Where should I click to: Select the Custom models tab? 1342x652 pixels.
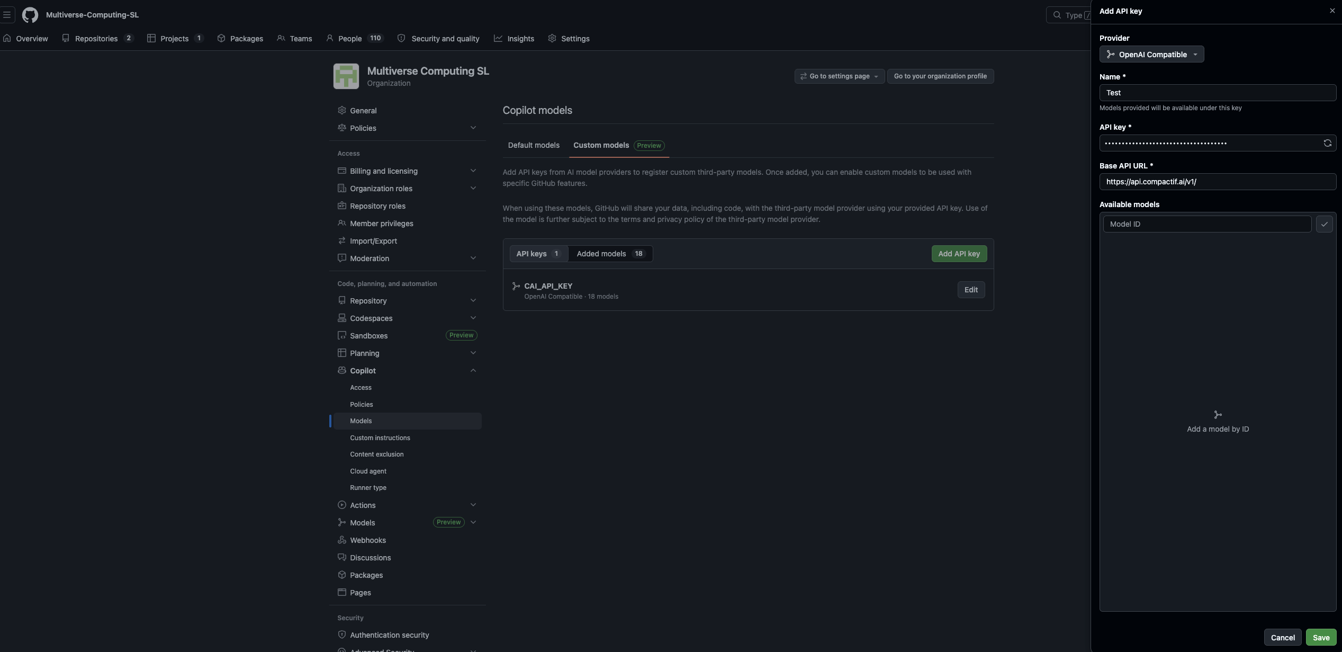pos(619,145)
